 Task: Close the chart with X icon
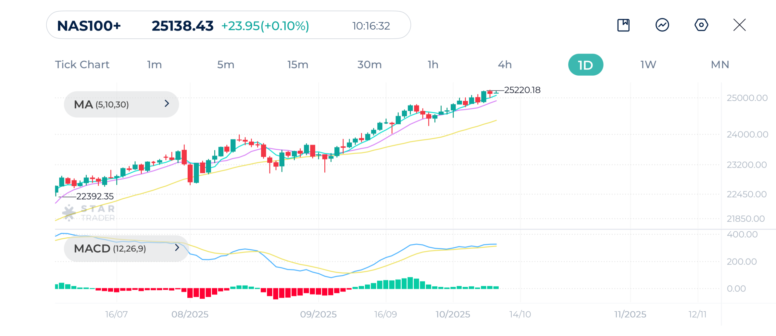(739, 25)
